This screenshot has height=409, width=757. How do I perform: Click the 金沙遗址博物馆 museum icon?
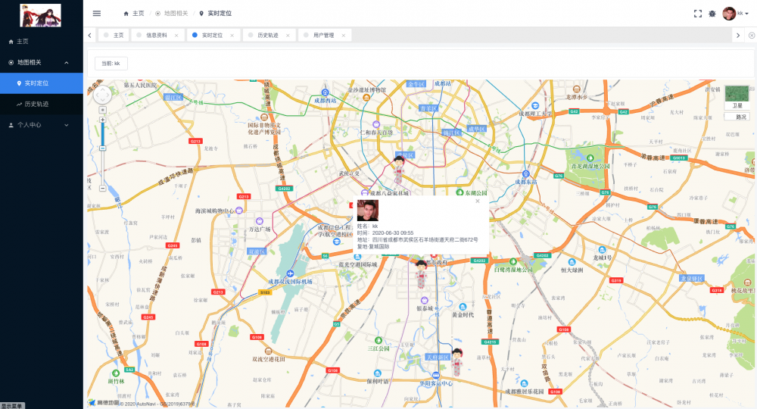click(366, 98)
